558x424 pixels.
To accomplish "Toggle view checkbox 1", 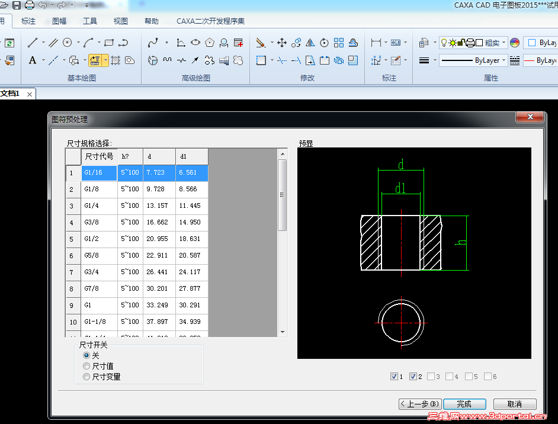I will [x=394, y=377].
